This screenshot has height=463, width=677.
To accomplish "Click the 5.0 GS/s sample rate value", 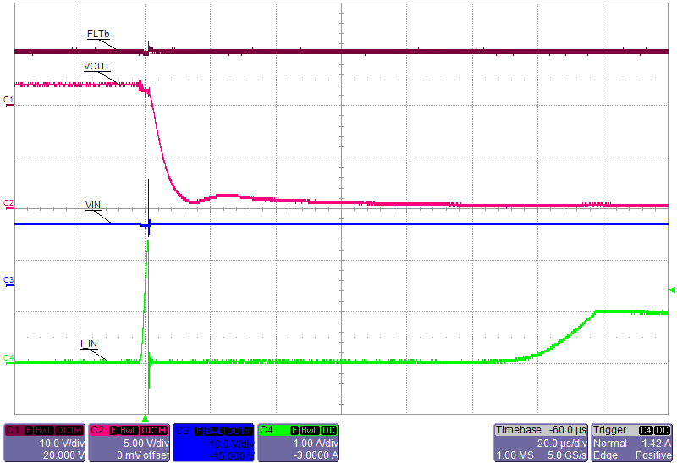I will pyautogui.click(x=567, y=455).
